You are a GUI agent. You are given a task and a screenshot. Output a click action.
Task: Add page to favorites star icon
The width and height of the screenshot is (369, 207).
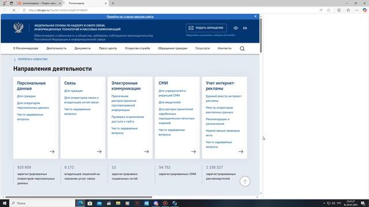coord(329,10)
